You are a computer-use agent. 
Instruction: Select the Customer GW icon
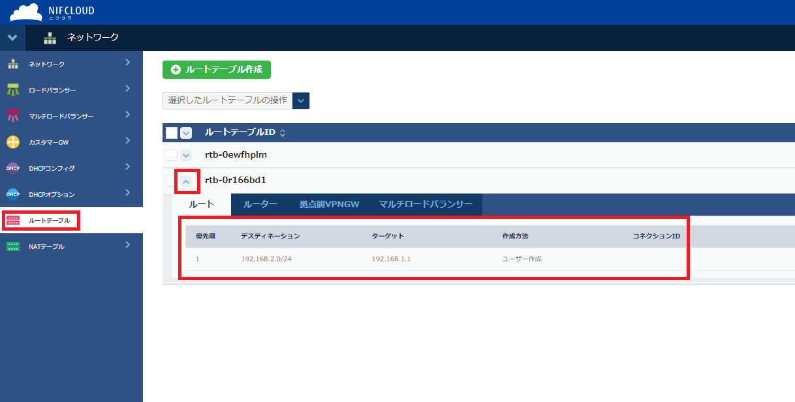click(13, 142)
